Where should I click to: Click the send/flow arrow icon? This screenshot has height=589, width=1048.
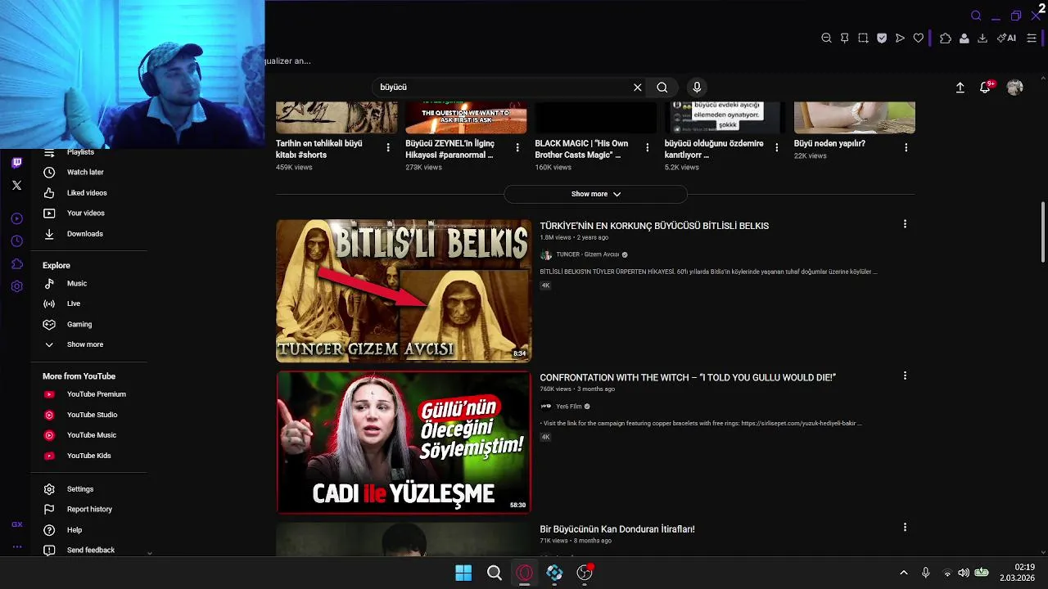coord(900,38)
